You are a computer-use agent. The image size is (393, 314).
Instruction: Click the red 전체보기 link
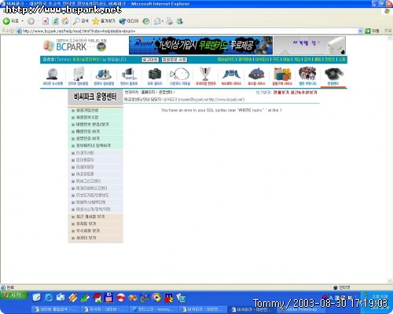[x=281, y=93]
